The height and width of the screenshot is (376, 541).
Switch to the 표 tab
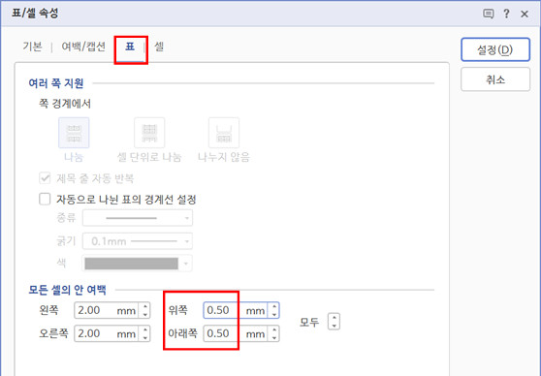tap(130, 47)
